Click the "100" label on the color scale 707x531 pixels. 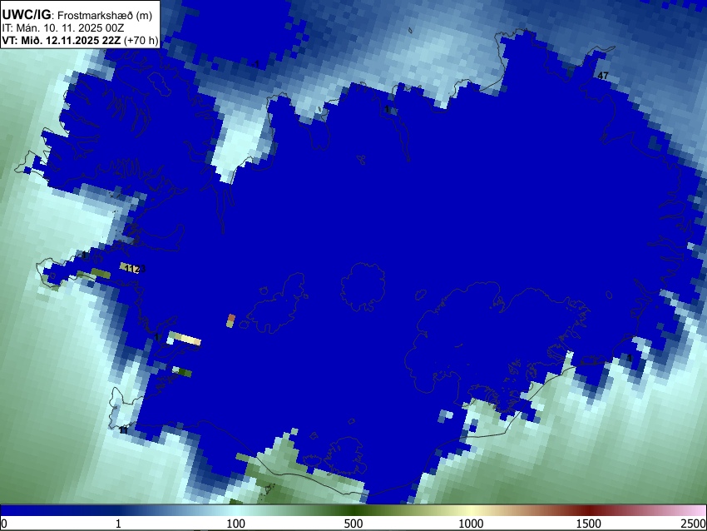pyautogui.click(x=235, y=524)
